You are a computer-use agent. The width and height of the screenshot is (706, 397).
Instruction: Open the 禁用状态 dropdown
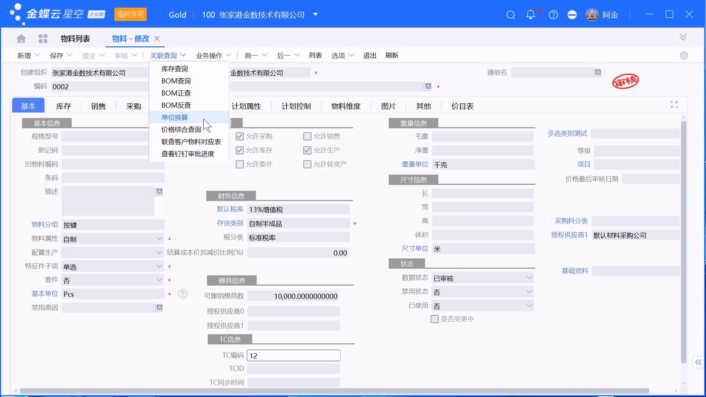[x=529, y=292]
